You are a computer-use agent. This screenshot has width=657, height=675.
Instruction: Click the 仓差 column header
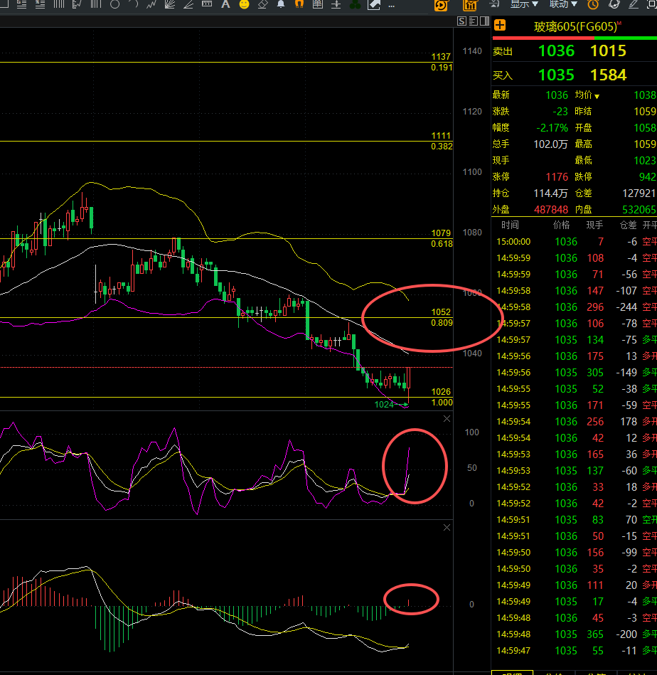point(628,225)
